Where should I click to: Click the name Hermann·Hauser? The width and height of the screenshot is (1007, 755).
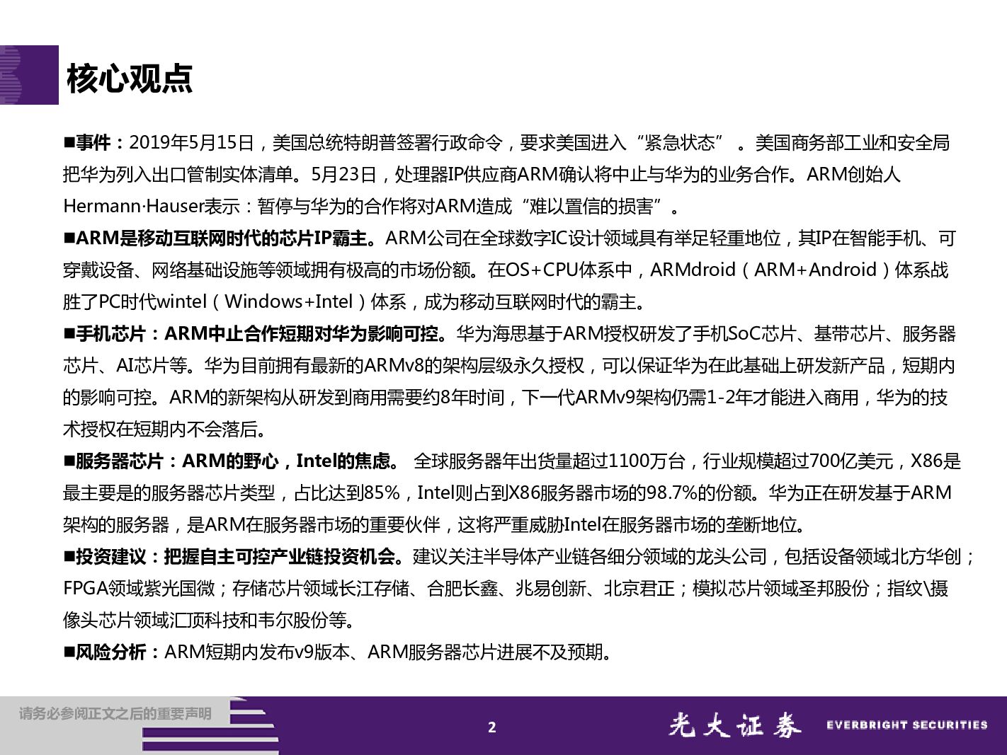tap(133, 207)
